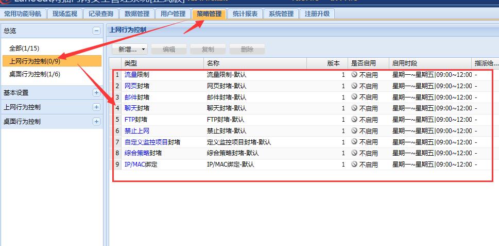Open the 网页封堵 type link
This screenshot has height=246, width=499.
point(131,86)
